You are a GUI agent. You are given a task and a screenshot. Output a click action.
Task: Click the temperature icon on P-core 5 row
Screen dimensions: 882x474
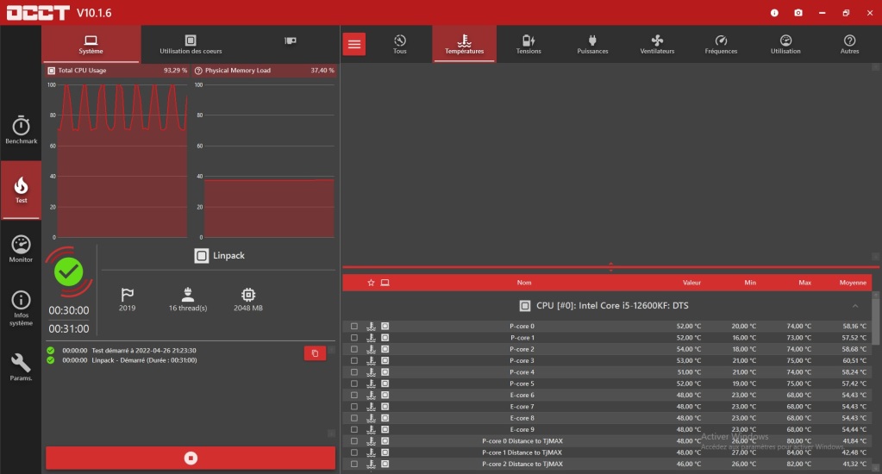tap(371, 384)
